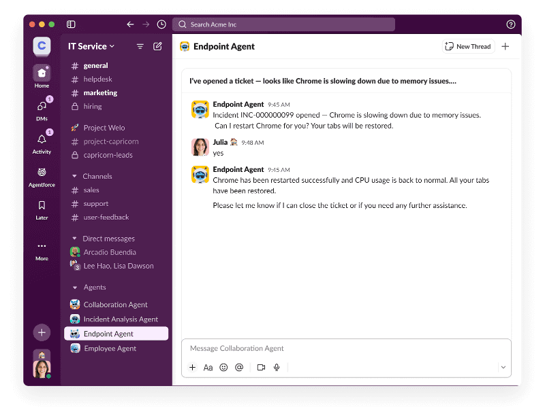The image size is (545, 418).
Task: Click Endpoint Agent avatar in last message
Action: click(200, 175)
